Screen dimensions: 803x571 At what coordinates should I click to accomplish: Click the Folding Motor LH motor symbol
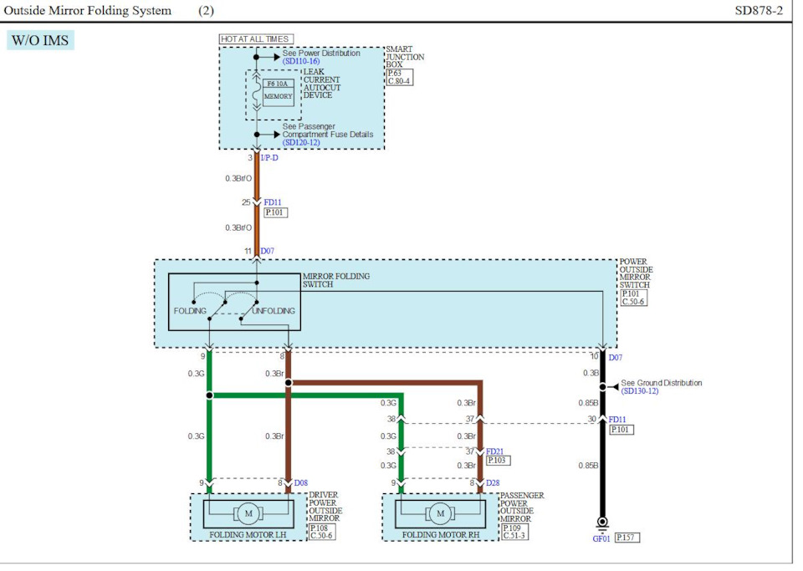tap(248, 512)
